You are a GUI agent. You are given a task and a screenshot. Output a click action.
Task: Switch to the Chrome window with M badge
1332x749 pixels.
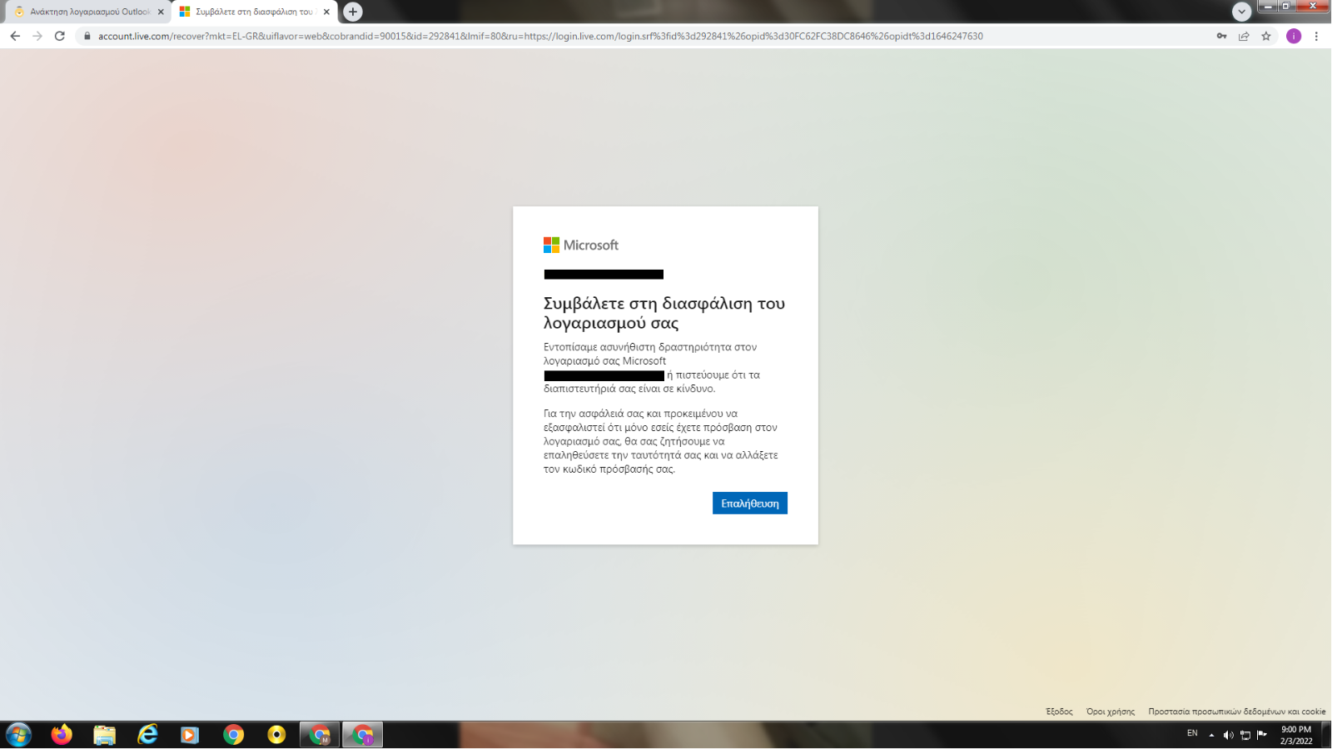pyautogui.click(x=320, y=735)
